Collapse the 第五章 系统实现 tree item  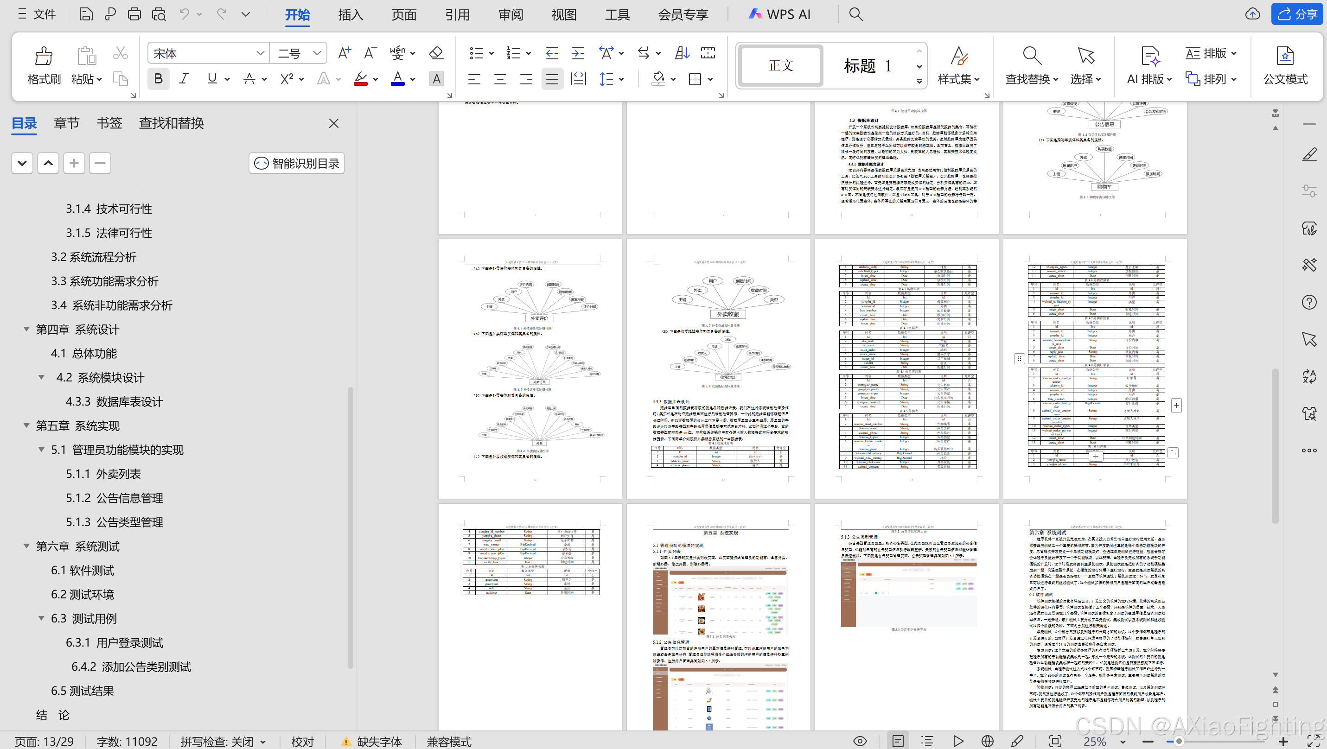point(26,426)
